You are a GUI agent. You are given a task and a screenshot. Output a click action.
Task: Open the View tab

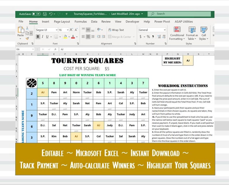118,22
